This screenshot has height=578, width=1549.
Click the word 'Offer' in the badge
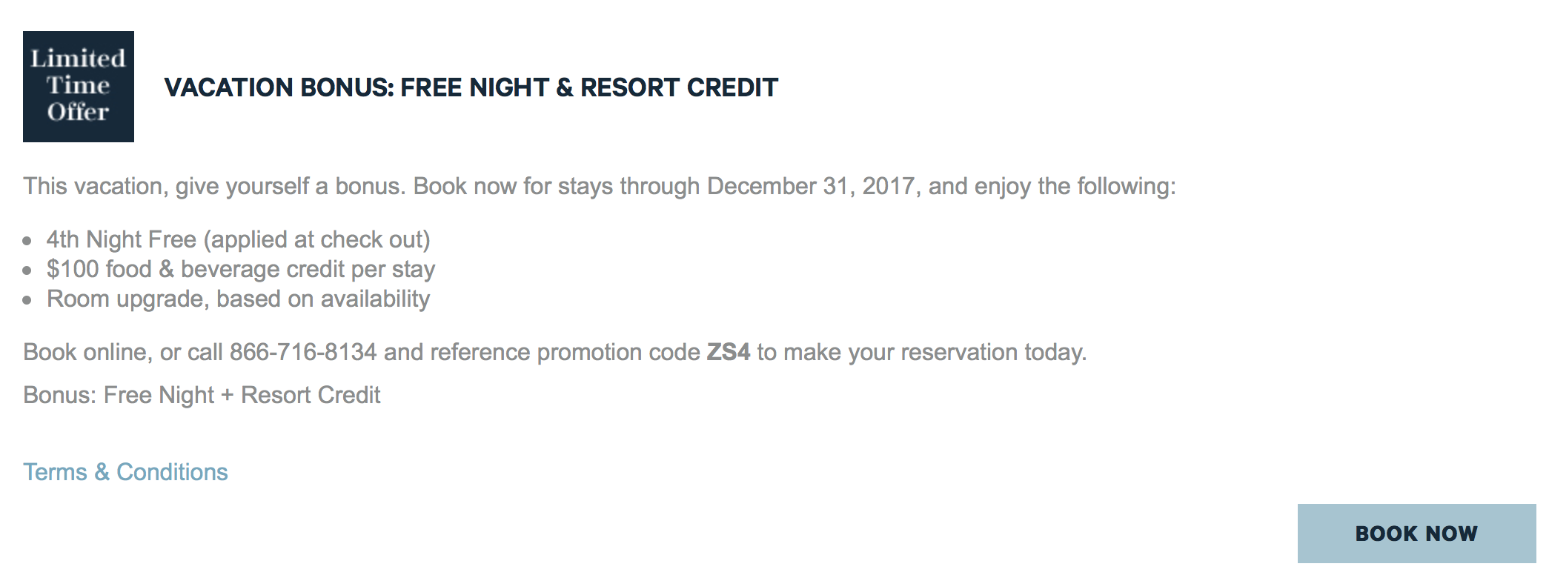point(78,112)
